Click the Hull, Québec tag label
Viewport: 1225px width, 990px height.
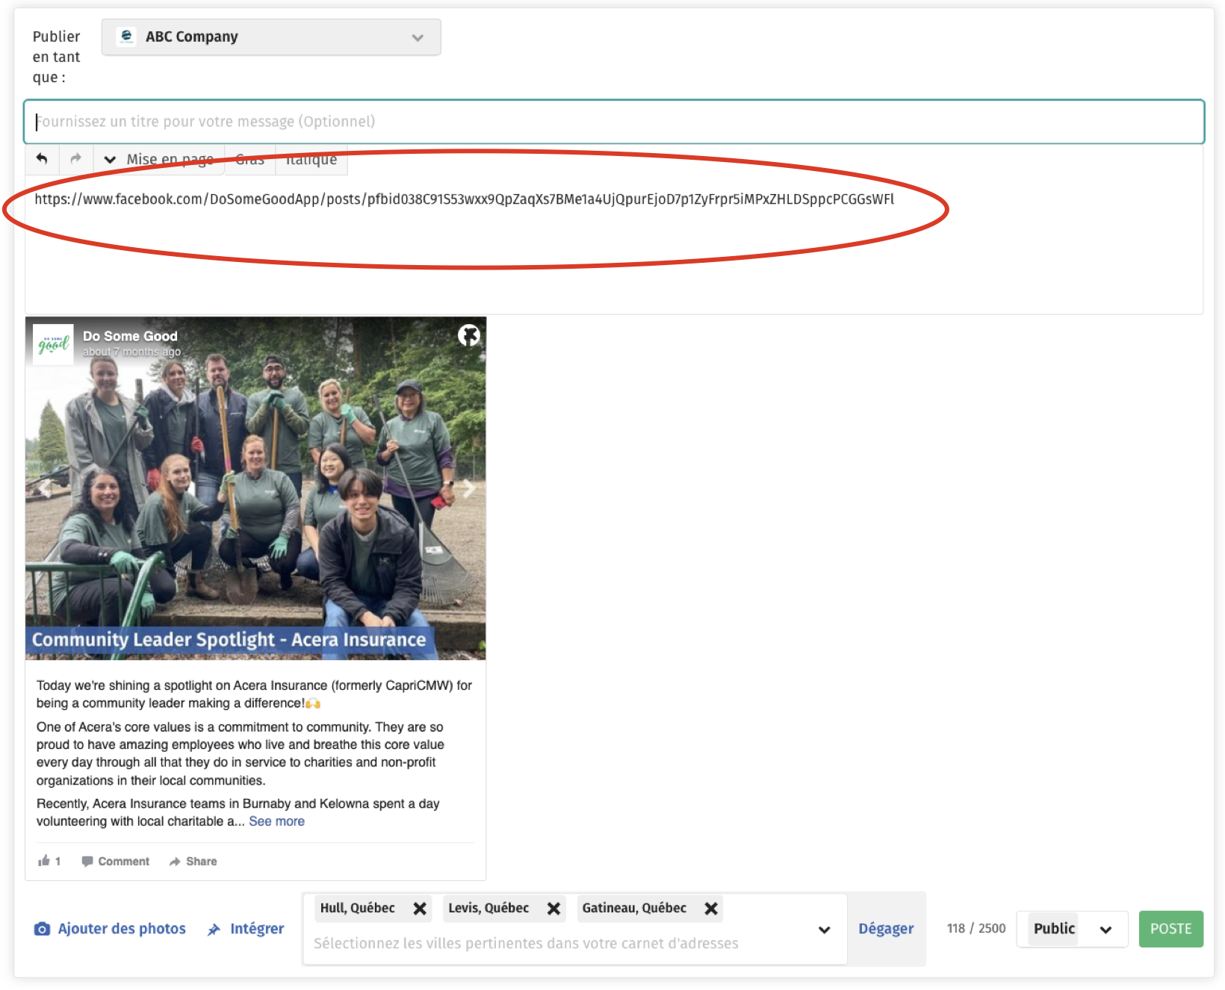coord(358,908)
